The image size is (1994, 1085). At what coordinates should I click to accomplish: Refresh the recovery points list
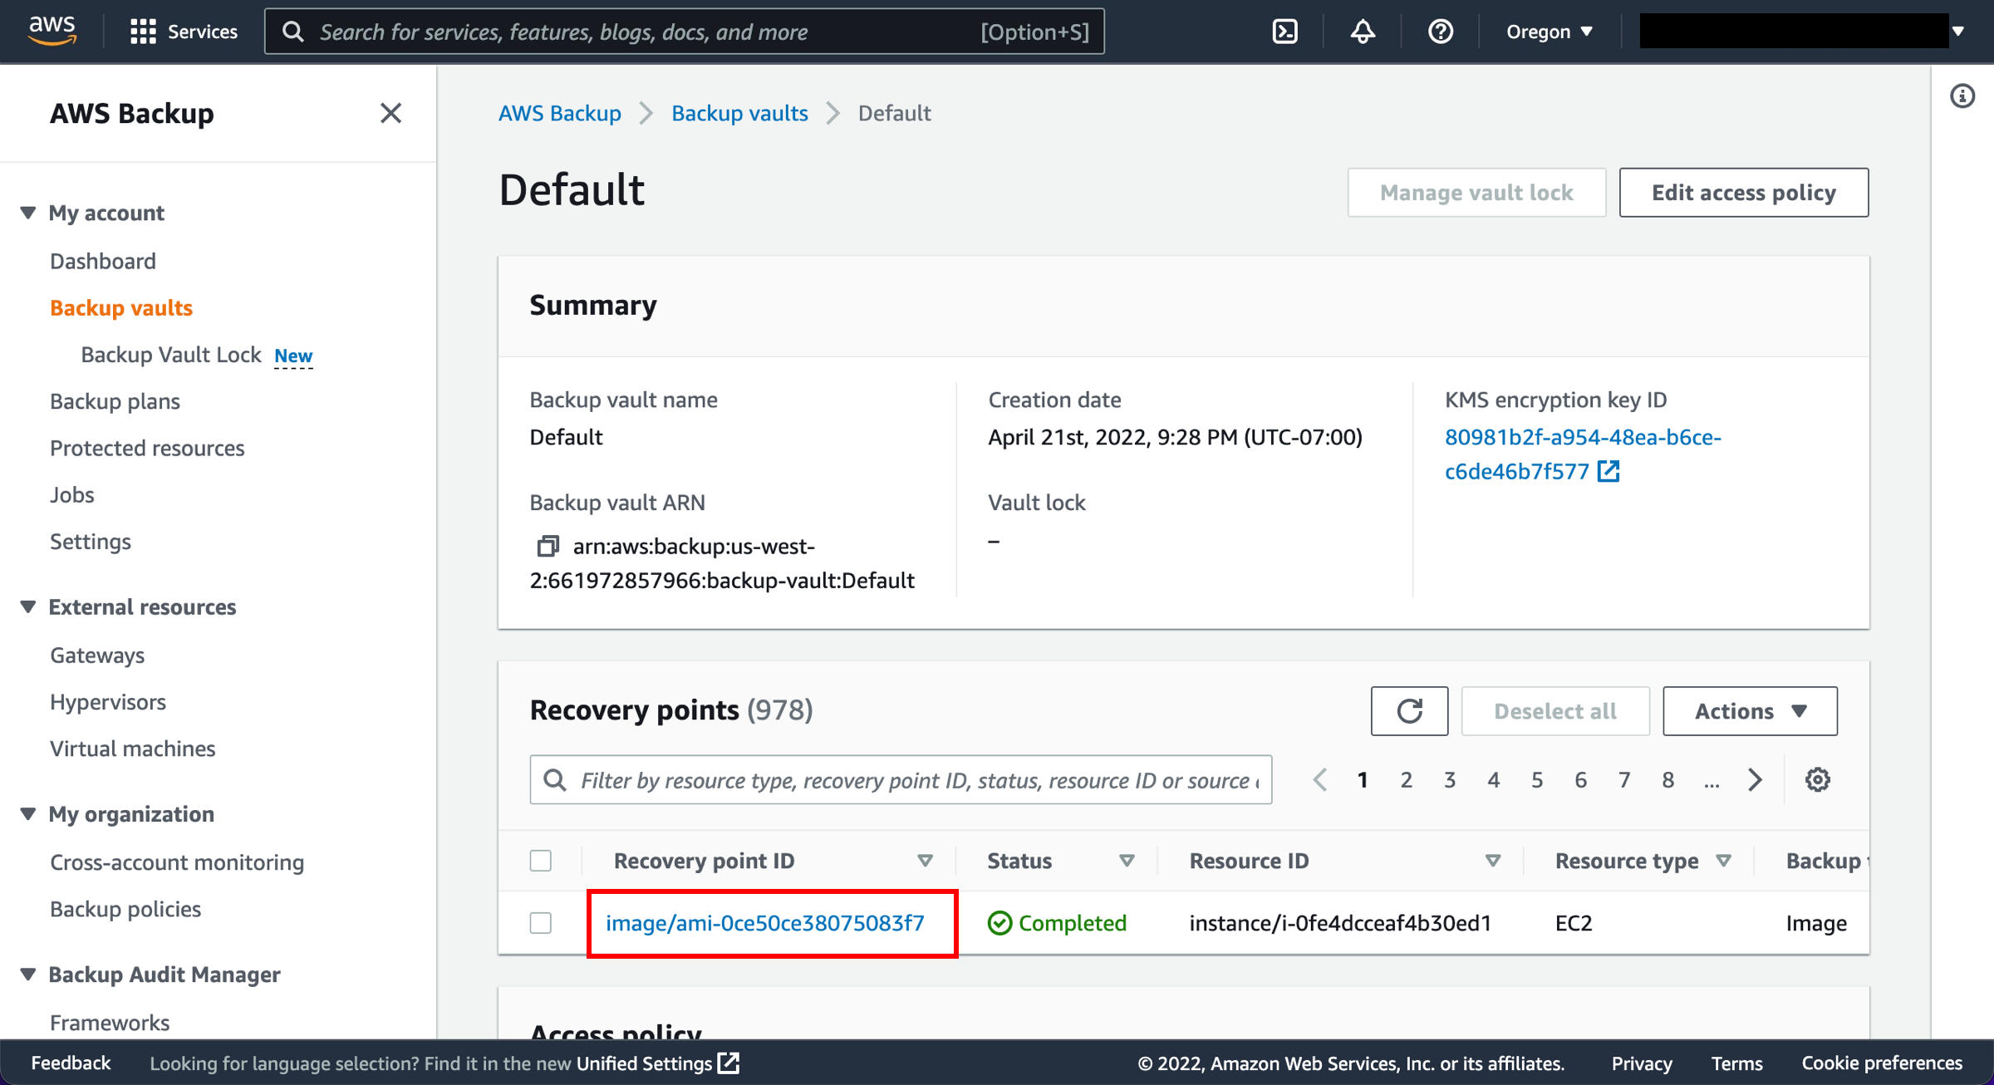[1409, 711]
